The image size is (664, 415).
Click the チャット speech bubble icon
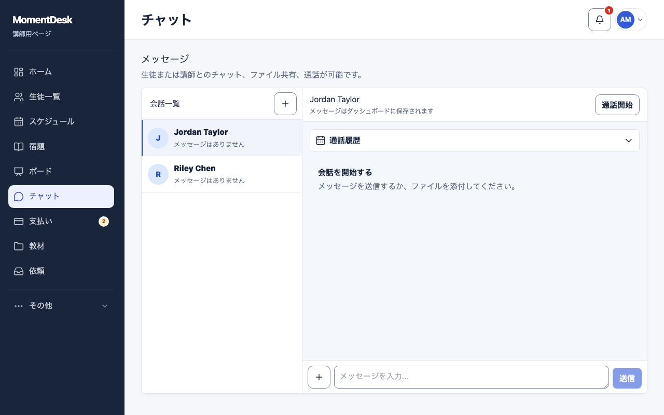(19, 196)
